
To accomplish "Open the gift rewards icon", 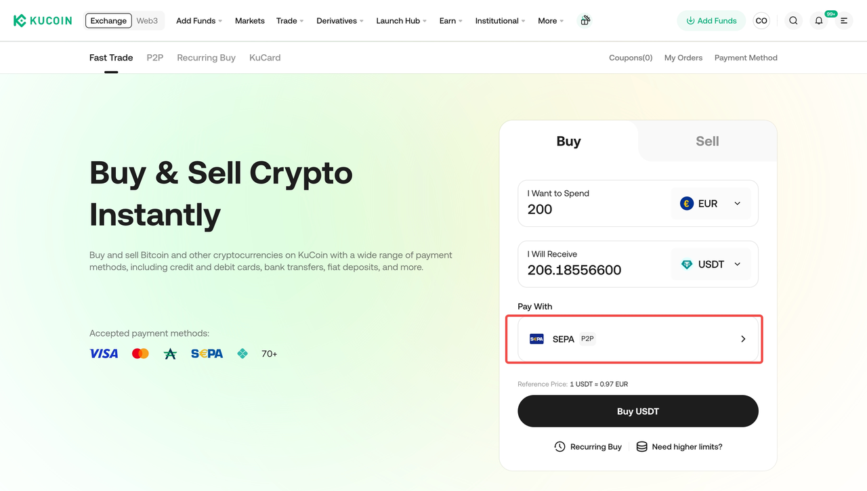I will 585,20.
